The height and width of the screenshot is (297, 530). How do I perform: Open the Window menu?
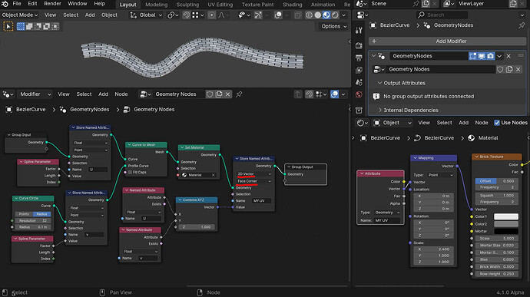pos(78,4)
